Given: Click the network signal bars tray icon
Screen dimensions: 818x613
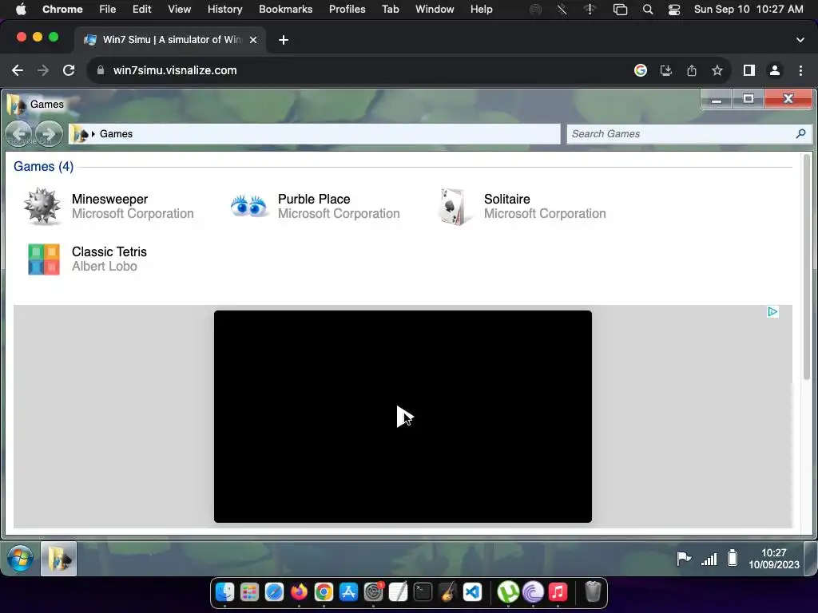Looking at the screenshot, I should click(709, 560).
